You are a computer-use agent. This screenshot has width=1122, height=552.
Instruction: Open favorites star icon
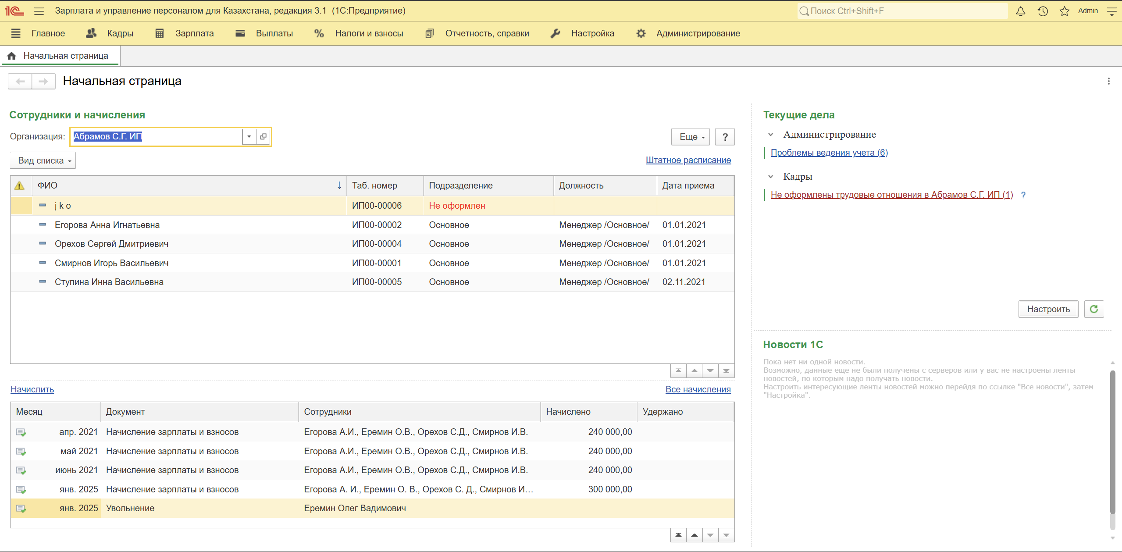coord(1065,11)
